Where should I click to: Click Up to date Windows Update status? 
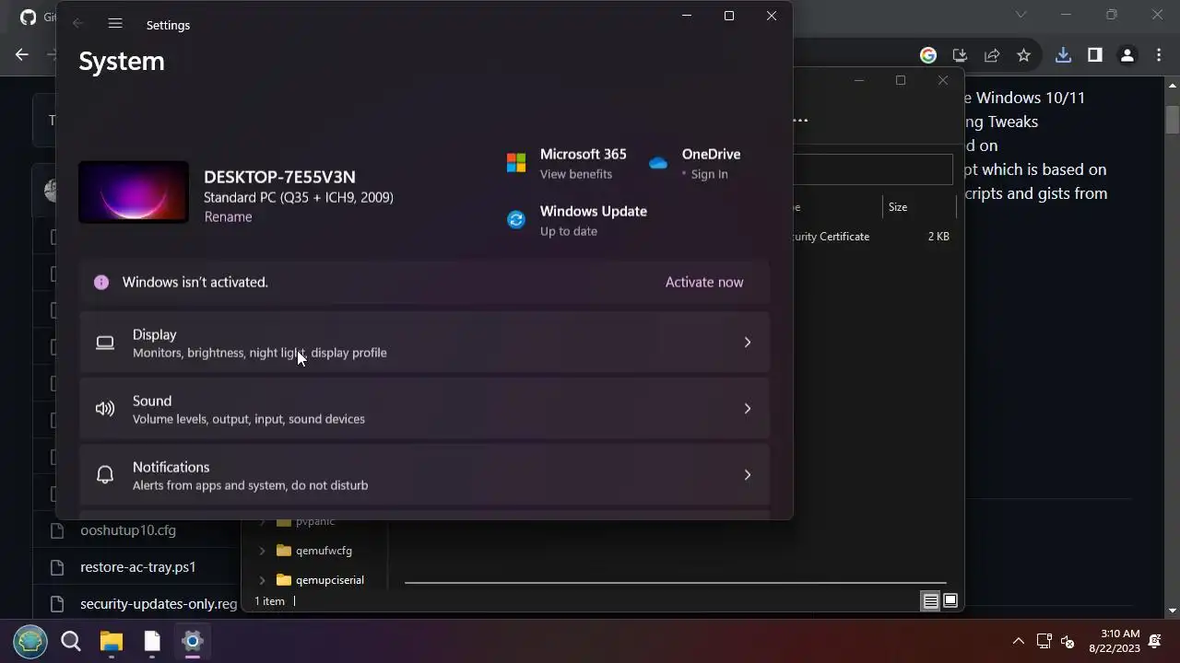click(569, 231)
